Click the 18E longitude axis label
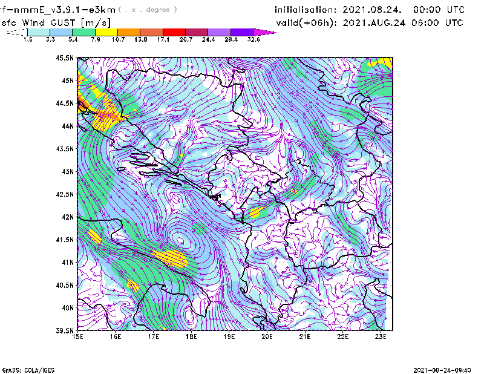Image resolution: width=484 pixels, height=374 pixels. 191,336
